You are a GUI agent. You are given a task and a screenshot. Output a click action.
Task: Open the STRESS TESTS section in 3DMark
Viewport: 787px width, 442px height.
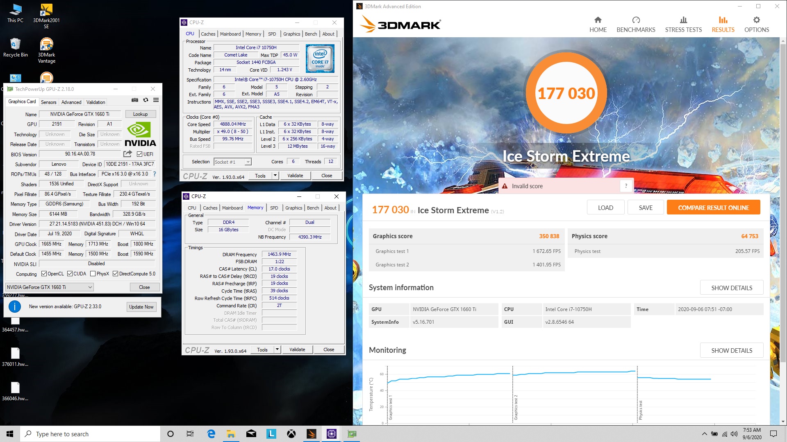point(683,25)
